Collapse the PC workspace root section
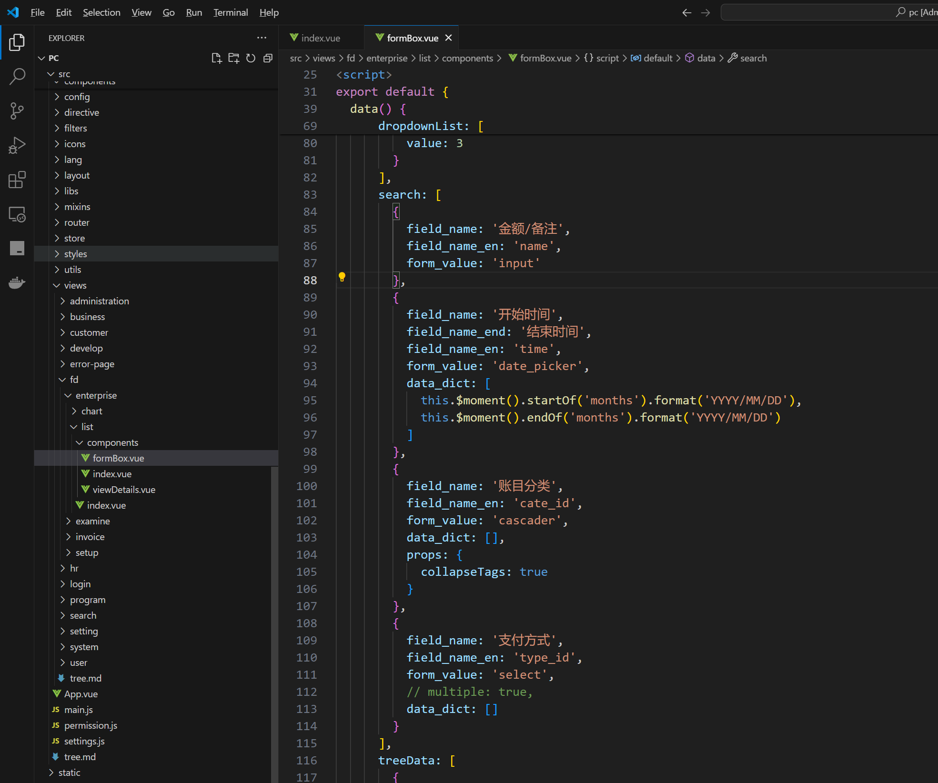The image size is (938, 783). pyautogui.click(x=53, y=58)
